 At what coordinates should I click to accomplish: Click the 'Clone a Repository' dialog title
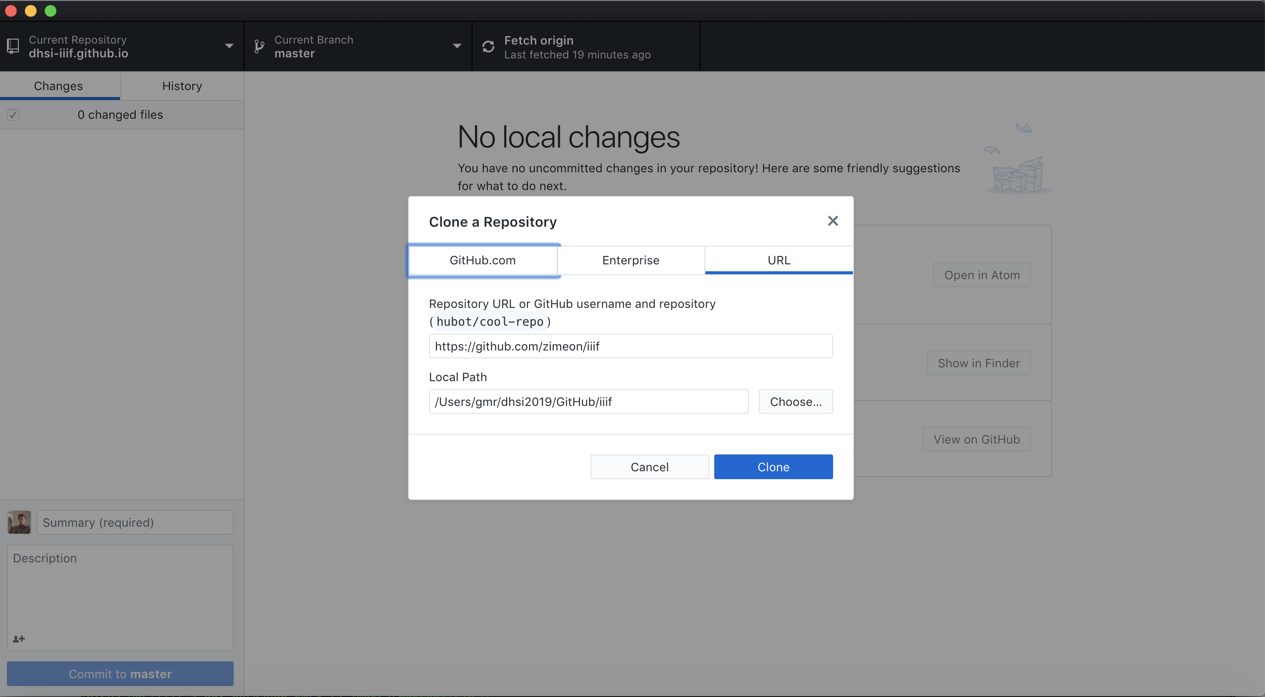493,222
